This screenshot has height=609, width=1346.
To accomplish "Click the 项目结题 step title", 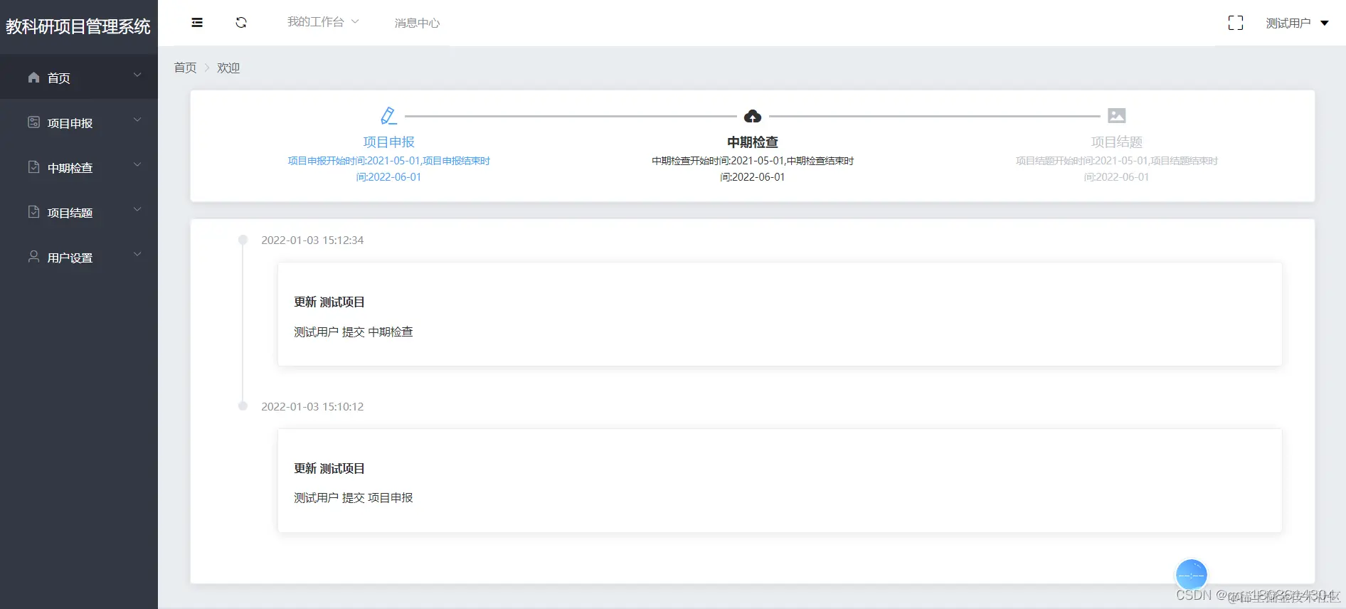I will [x=1117, y=142].
